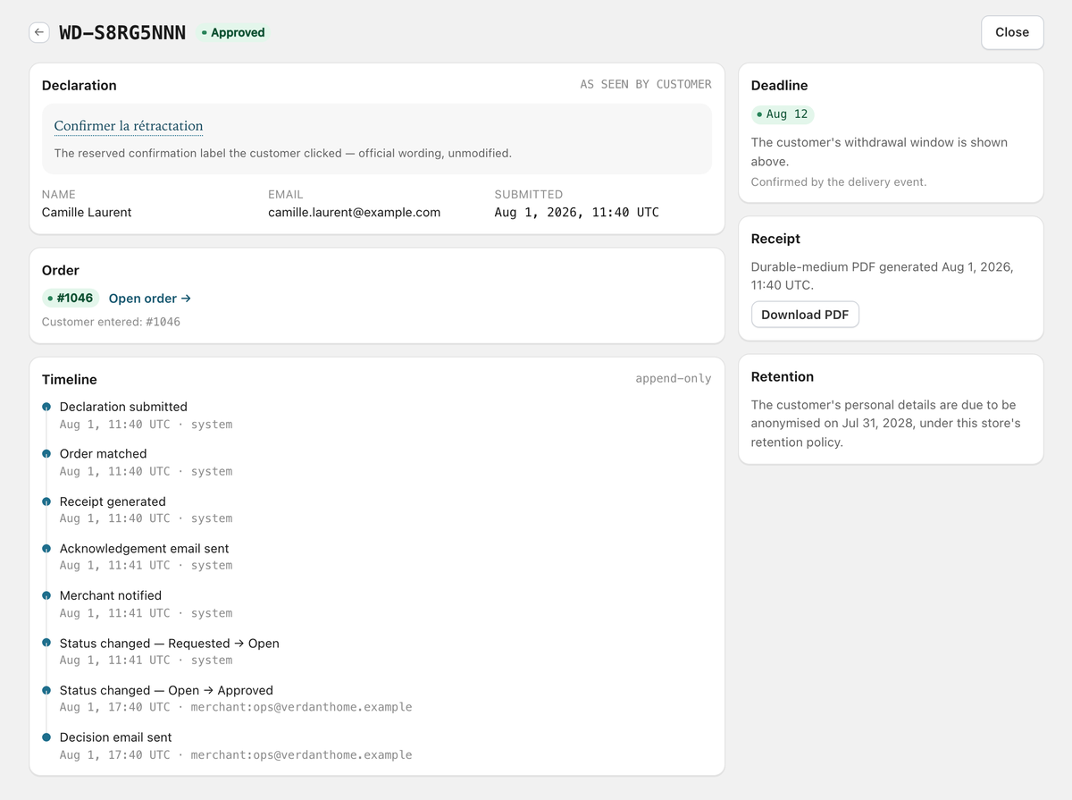This screenshot has width=1072, height=800.
Task: Click the reserved confirmation label description
Action: click(283, 153)
